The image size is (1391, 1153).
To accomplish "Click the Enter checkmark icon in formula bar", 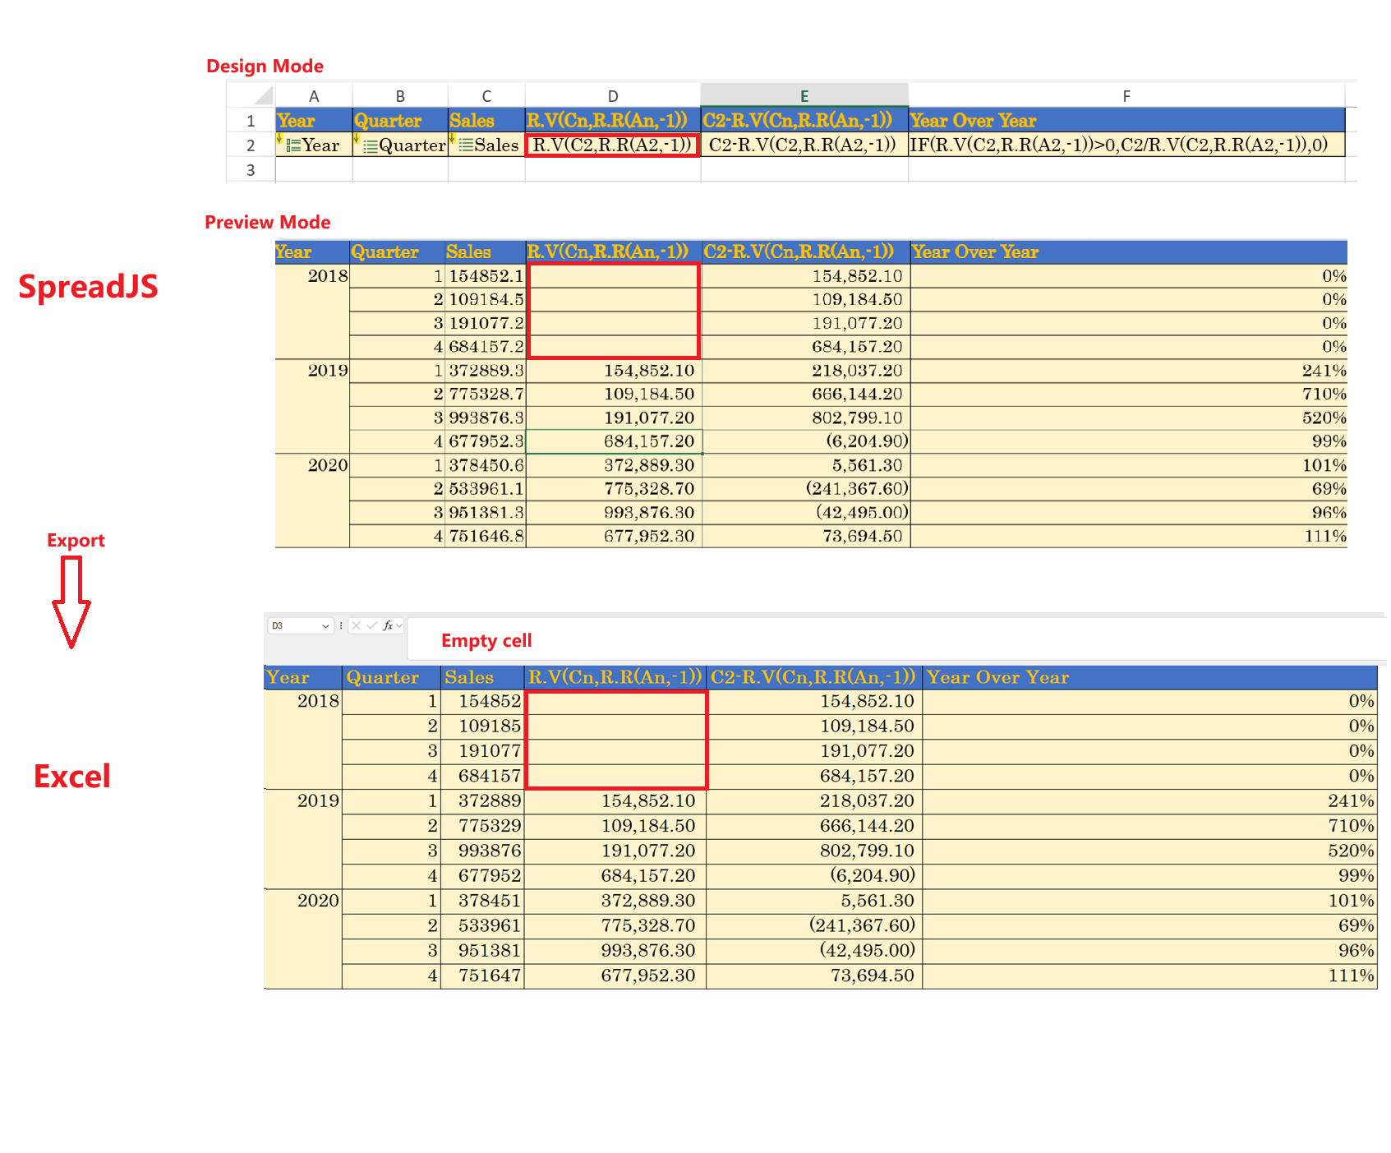I will [x=372, y=625].
